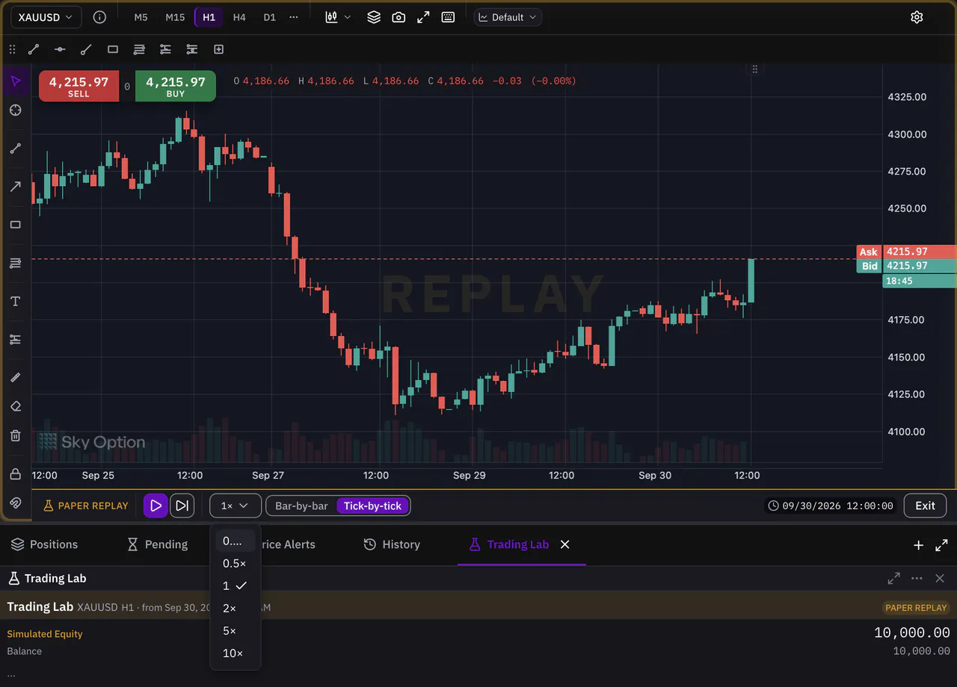Select the text tool in left sidebar
Image resolution: width=957 pixels, height=687 pixels.
coord(15,301)
